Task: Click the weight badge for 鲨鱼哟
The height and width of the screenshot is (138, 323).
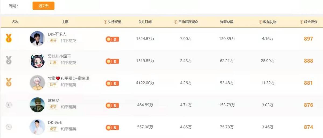Action: tap(112, 106)
